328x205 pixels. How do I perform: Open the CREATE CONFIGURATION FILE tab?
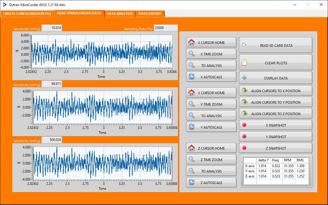[x=27, y=14]
